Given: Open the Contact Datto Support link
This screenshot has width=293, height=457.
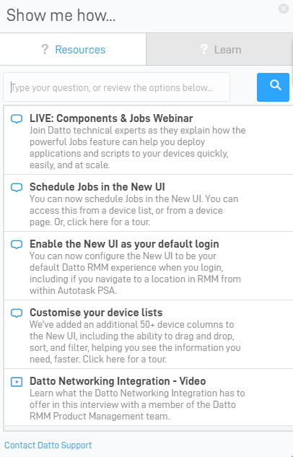Looking at the screenshot, I should tap(48, 445).
